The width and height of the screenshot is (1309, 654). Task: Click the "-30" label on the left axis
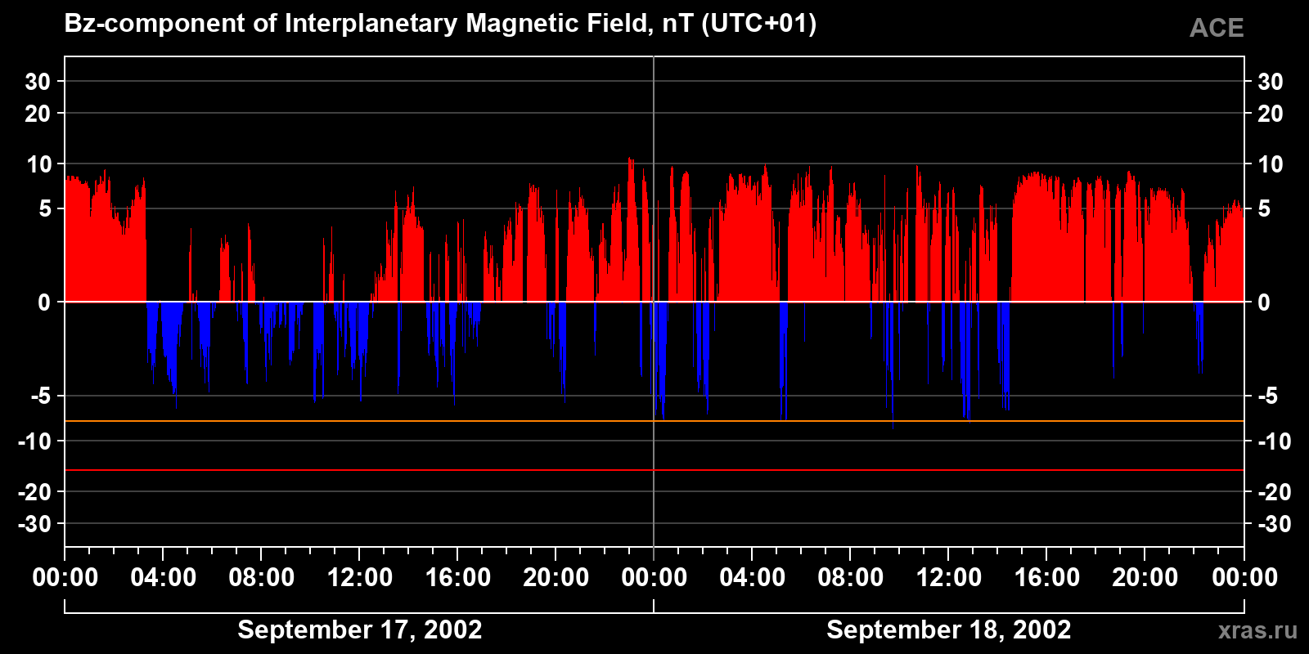click(x=34, y=524)
